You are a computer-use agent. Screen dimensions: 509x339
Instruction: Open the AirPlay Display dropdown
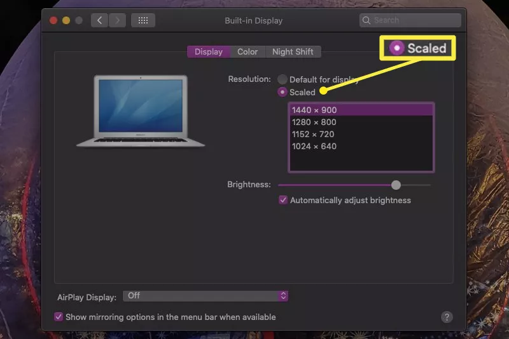click(x=205, y=296)
